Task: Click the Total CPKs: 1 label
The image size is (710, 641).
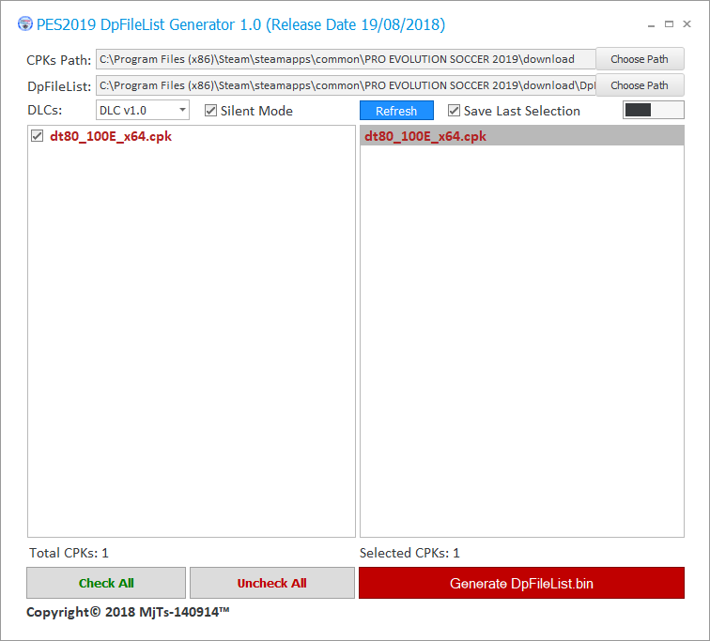Action: tap(69, 553)
